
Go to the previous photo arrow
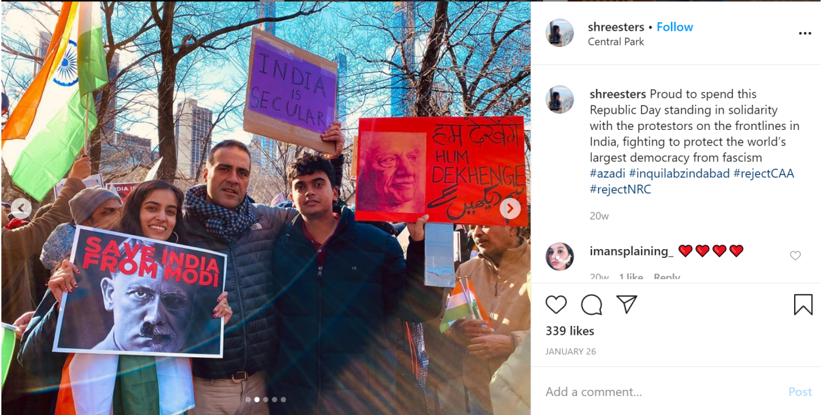[x=21, y=208]
